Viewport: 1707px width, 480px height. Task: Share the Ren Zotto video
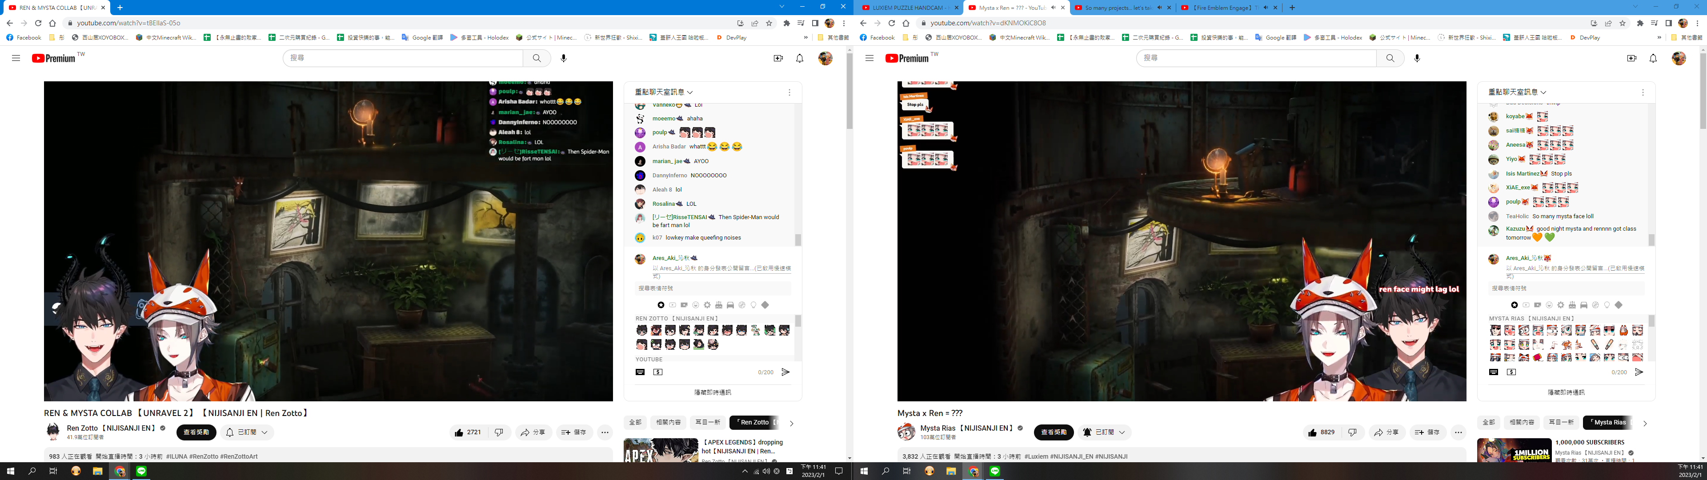coord(533,432)
